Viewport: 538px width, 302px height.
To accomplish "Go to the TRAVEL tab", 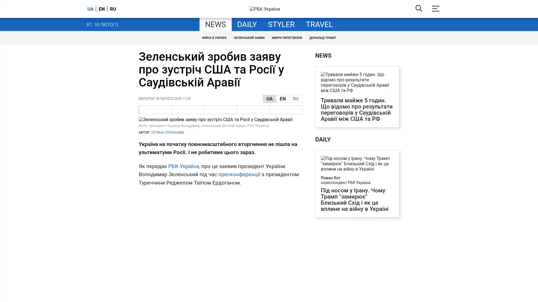I will (x=319, y=25).
